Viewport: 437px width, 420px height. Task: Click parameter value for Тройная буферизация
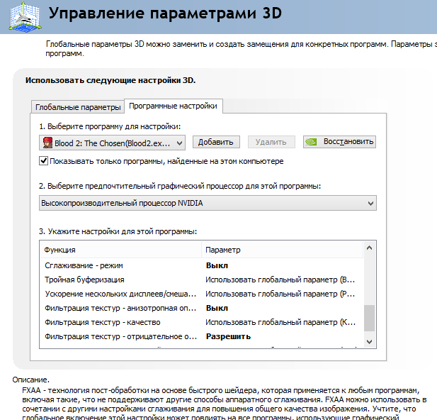(x=280, y=280)
